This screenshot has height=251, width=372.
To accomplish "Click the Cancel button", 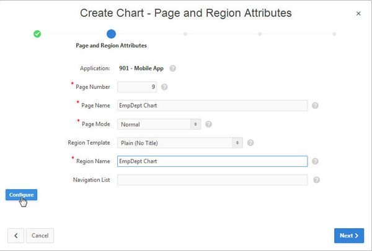I will [x=40, y=236].
